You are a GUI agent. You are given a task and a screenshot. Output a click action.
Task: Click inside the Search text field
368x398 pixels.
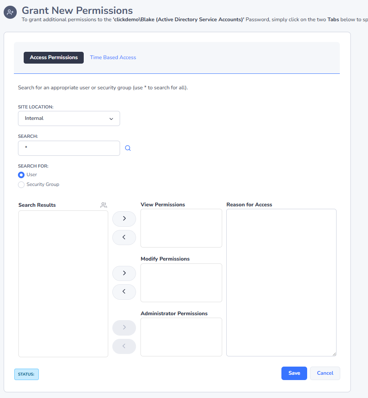click(x=69, y=148)
